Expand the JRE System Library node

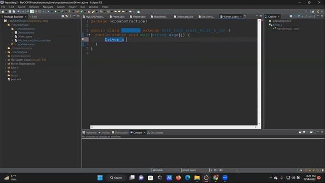pyautogui.click(x=6, y=60)
